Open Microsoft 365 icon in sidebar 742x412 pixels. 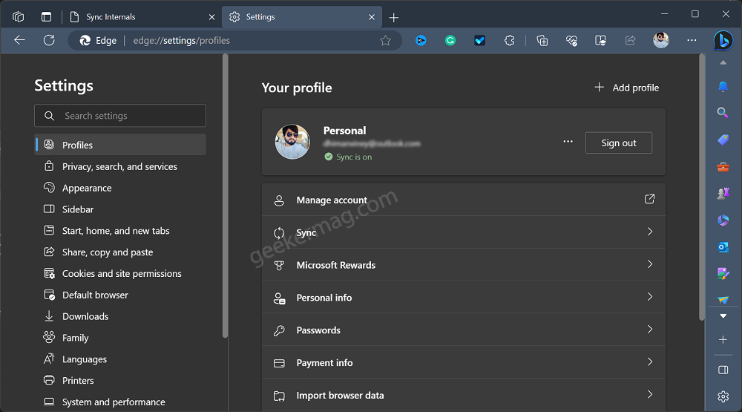click(723, 220)
